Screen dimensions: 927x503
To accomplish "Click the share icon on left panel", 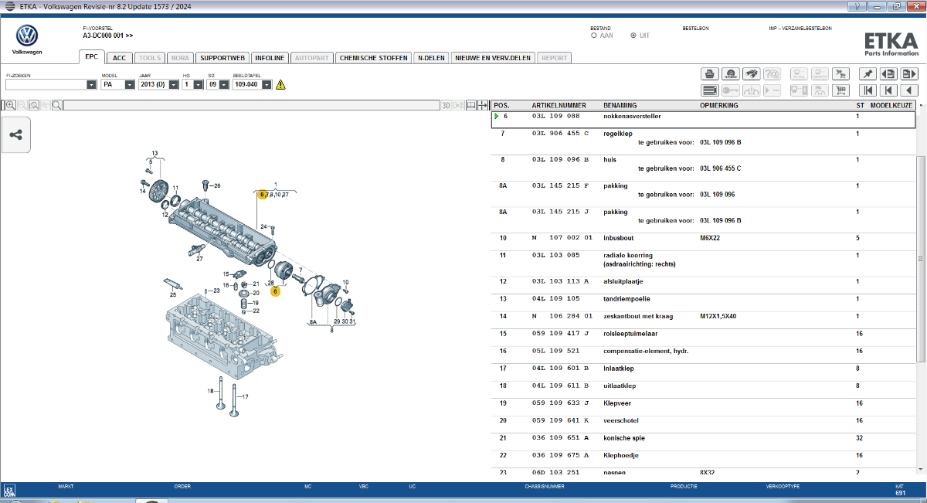I will click(x=16, y=135).
